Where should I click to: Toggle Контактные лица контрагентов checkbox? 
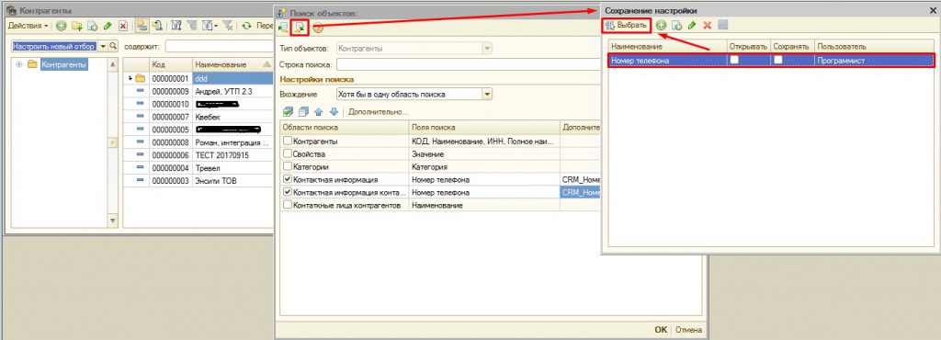coord(288,205)
